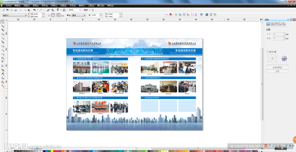
Task: Select the Zoom magnifier tool
Action: pyautogui.click(x=2, y=34)
